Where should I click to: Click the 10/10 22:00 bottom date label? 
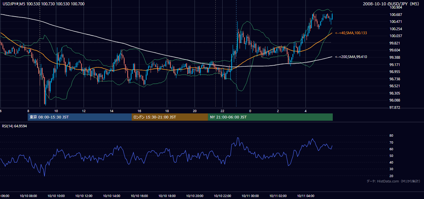pyautogui.click(x=222, y=196)
